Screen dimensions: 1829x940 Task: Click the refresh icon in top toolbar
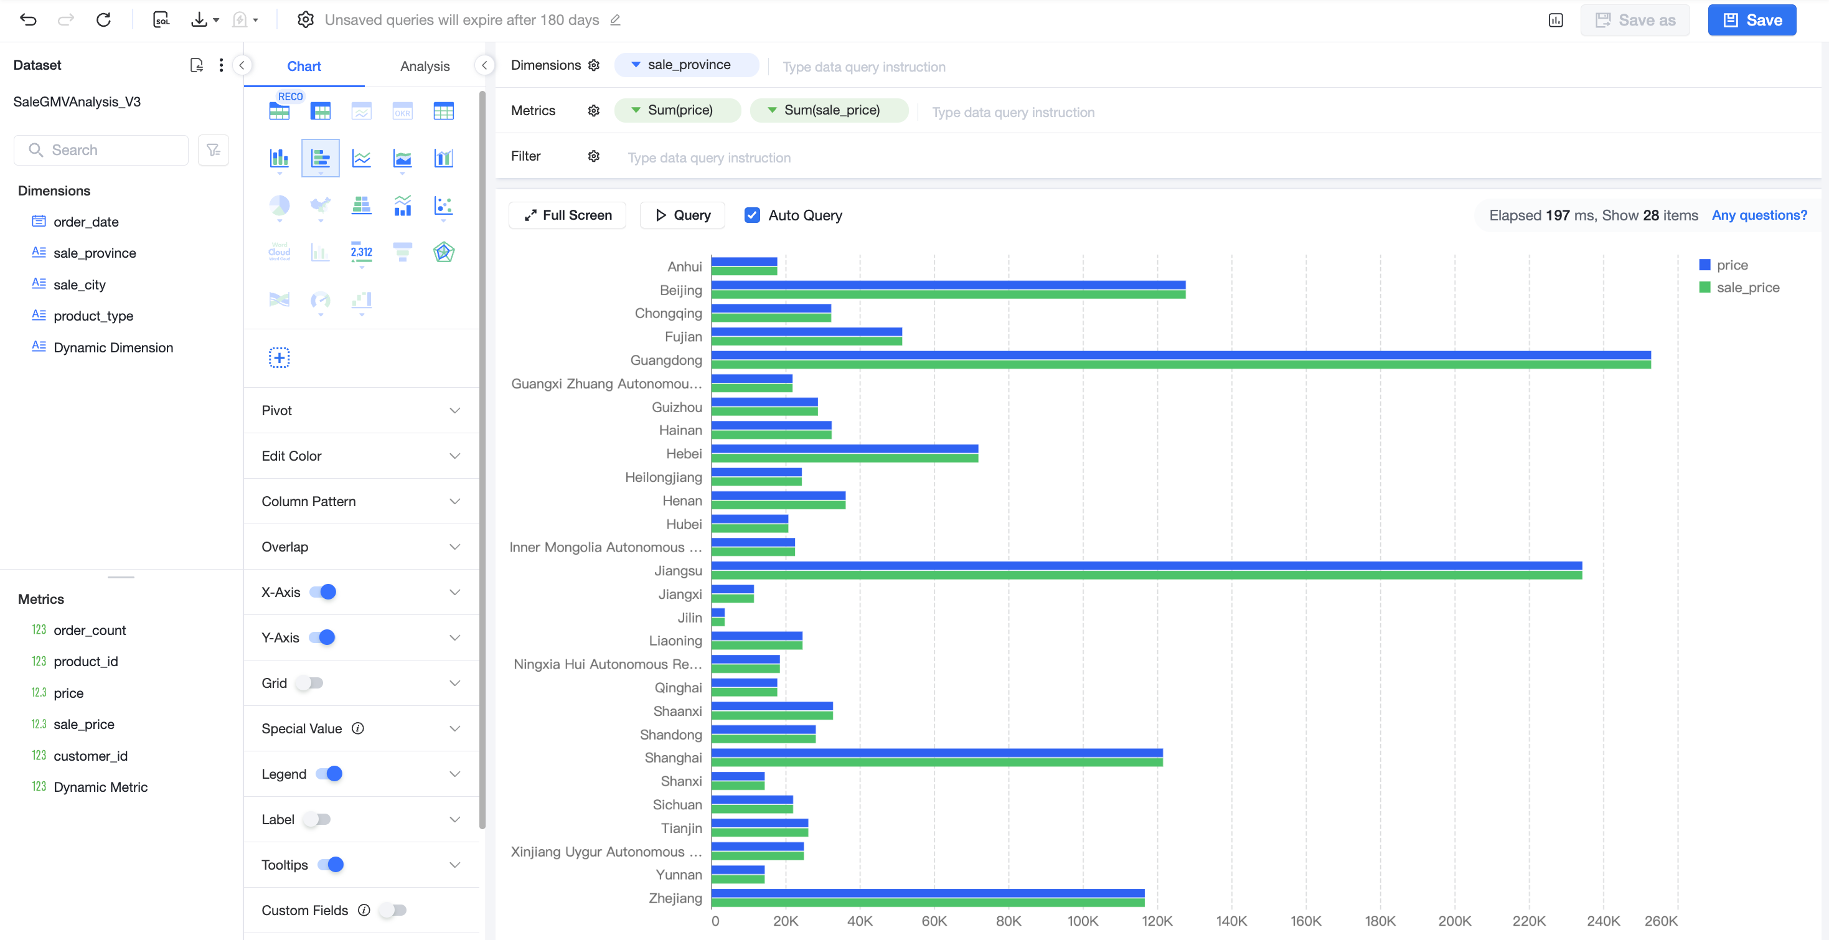point(104,20)
